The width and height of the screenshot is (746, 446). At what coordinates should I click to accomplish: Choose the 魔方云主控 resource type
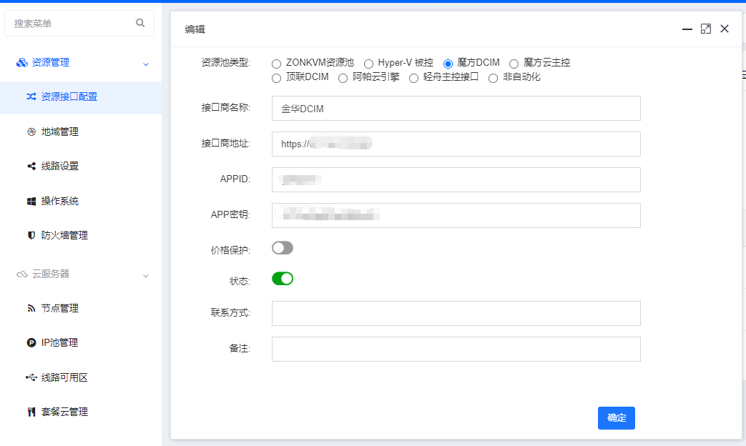click(514, 63)
